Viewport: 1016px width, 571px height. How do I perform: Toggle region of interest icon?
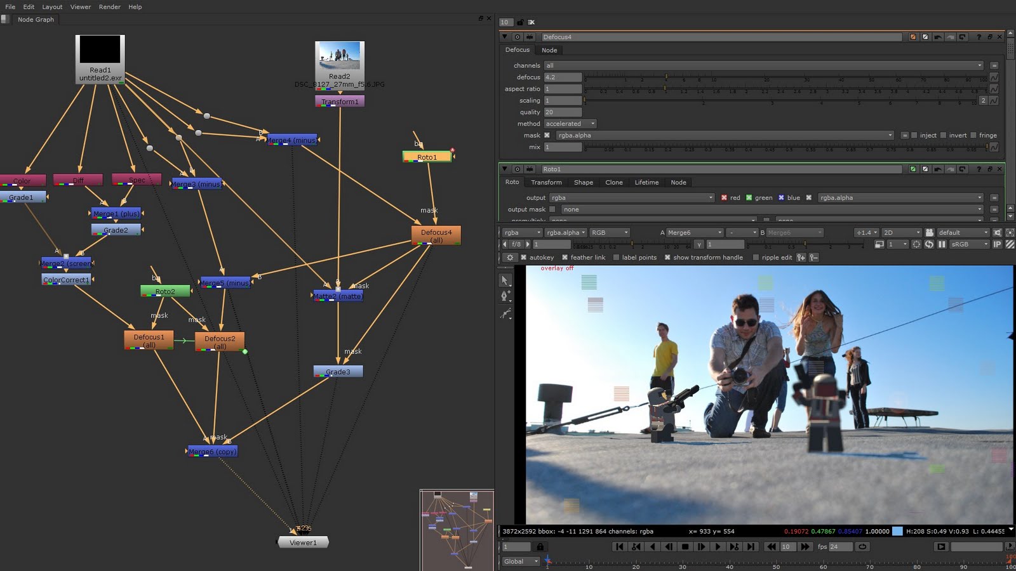click(x=916, y=244)
